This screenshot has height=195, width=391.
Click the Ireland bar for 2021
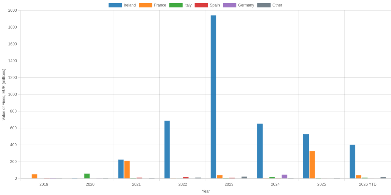click(121, 169)
